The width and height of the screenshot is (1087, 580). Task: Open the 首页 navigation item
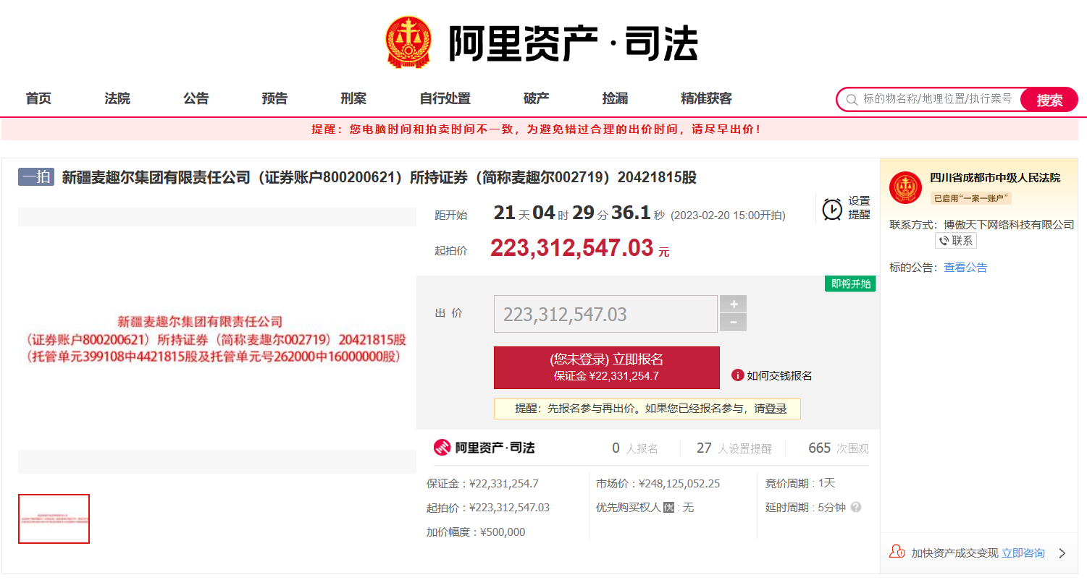38,98
